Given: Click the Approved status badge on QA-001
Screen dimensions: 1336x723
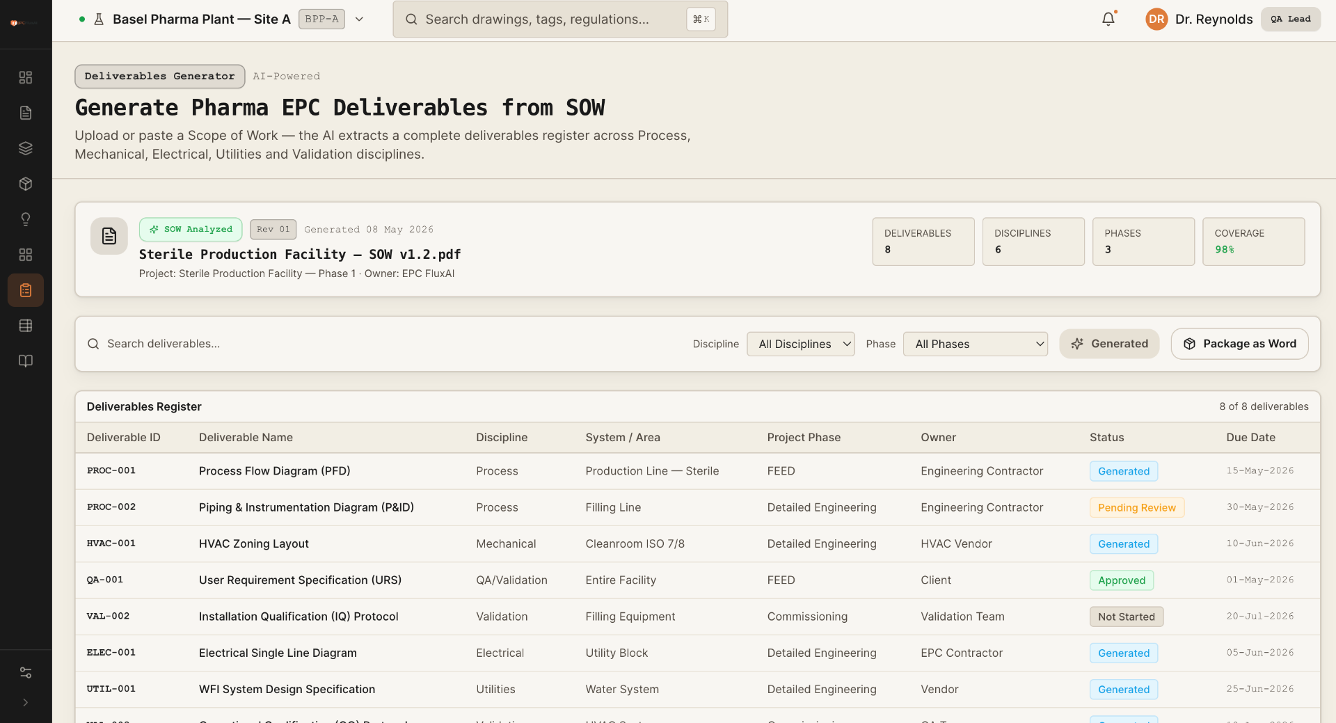Looking at the screenshot, I should pyautogui.click(x=1122, y=580).
